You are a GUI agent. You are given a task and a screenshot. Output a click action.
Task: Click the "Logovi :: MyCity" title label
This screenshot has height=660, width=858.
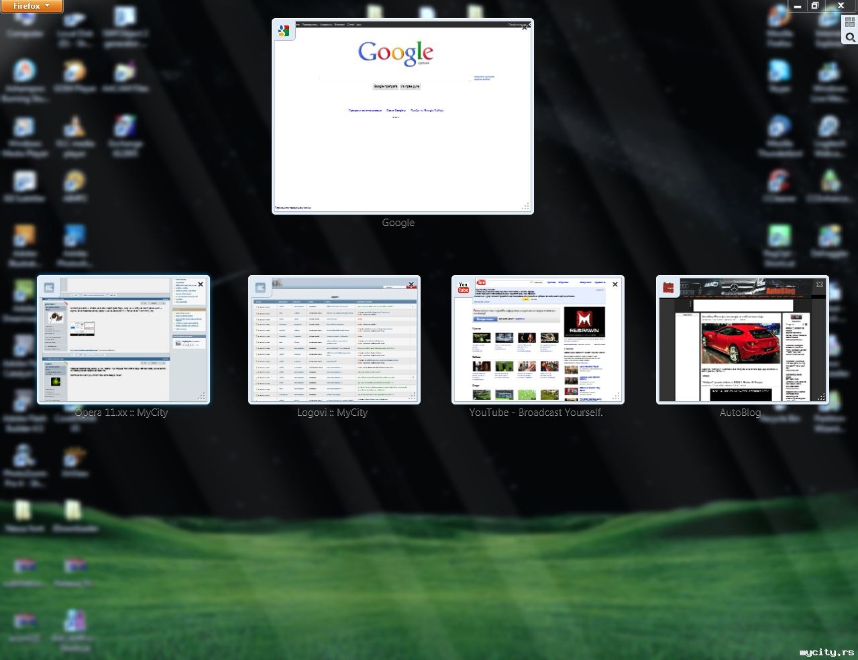[333, 412]
